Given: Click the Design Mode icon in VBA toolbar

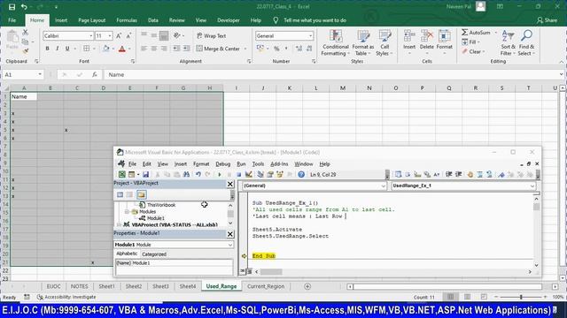Looking at the screenshot, I should tap(248, 175).
